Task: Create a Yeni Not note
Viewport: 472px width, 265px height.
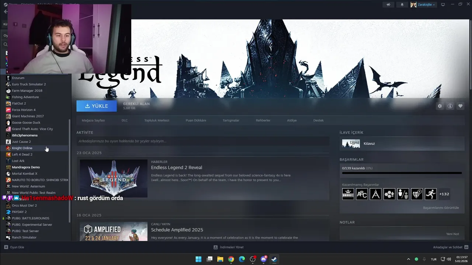Action: [452, 234]
